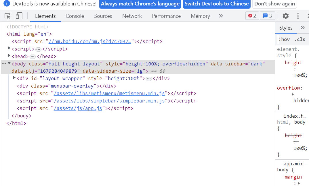Expand ellipsis in collapsed head tag

[x=33, y=57]
